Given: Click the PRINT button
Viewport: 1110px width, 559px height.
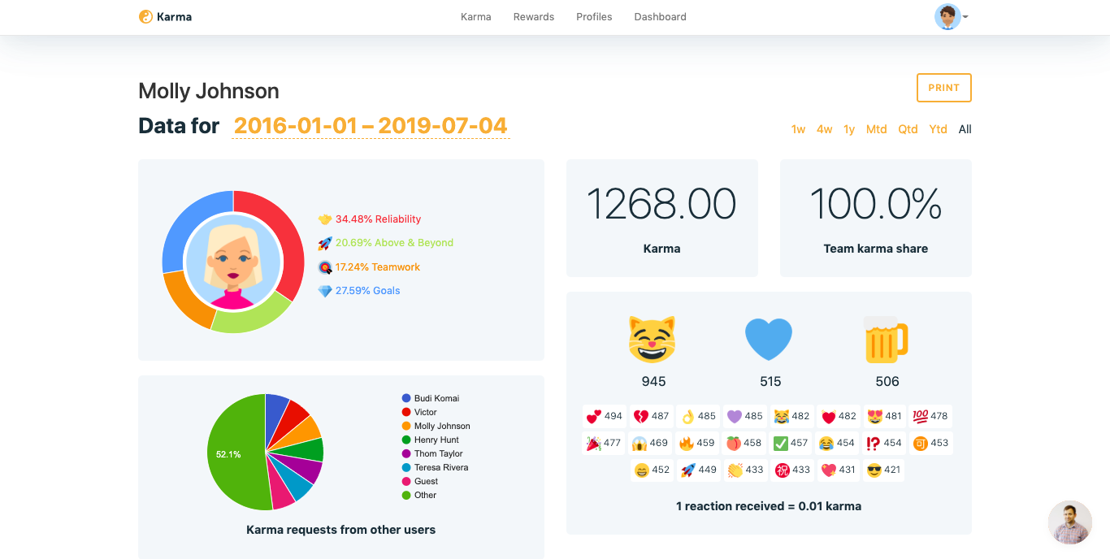Looking at the screenshot, I should [944, 88].
